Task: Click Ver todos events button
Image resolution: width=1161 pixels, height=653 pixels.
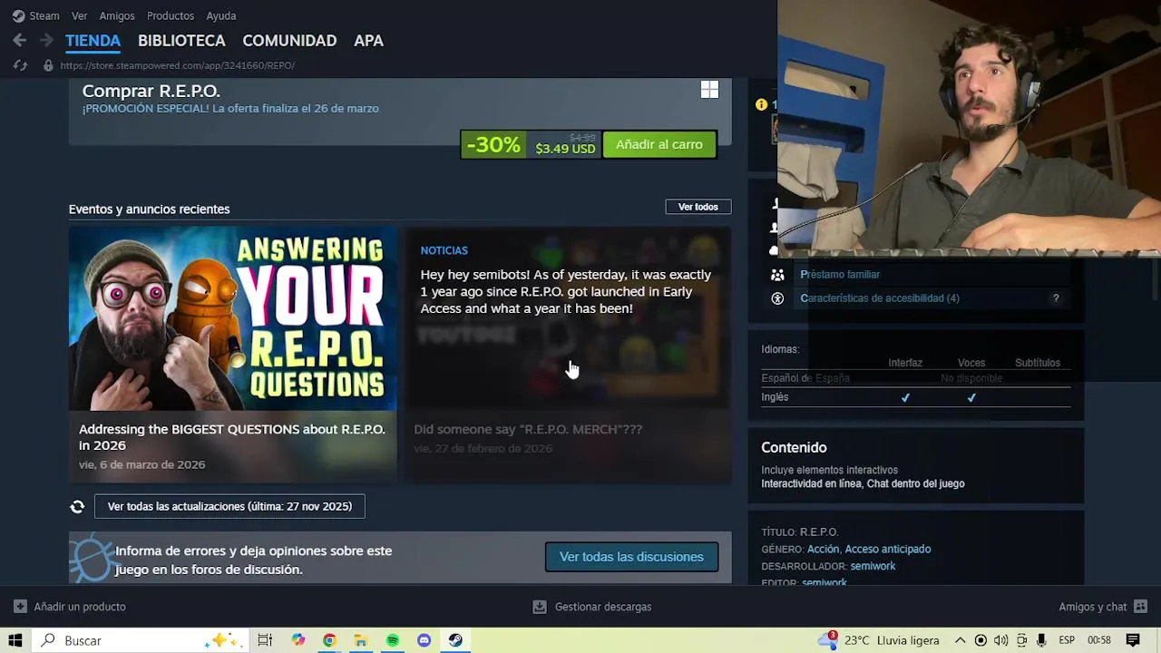Action: (x=698, y=207)
